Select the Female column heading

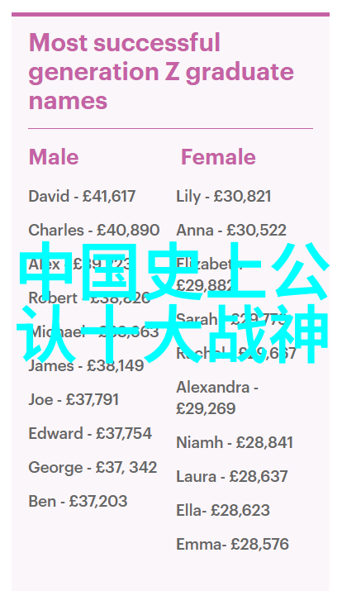(x=218, y=157)
